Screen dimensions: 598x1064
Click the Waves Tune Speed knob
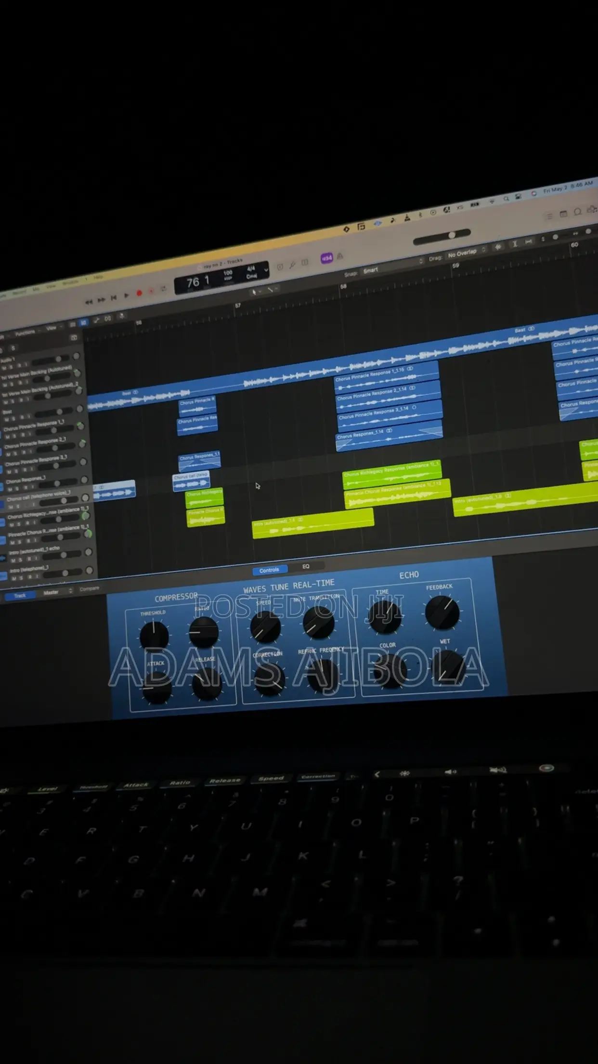(265, 628)
